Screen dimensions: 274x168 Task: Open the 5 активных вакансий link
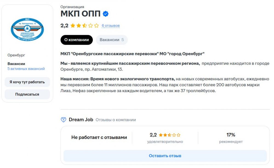(26, 69)
